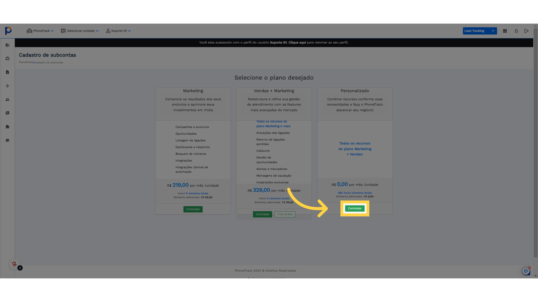Click the 329,00 price value
Viewport: 538px width, 302px height.
(261, 190)
